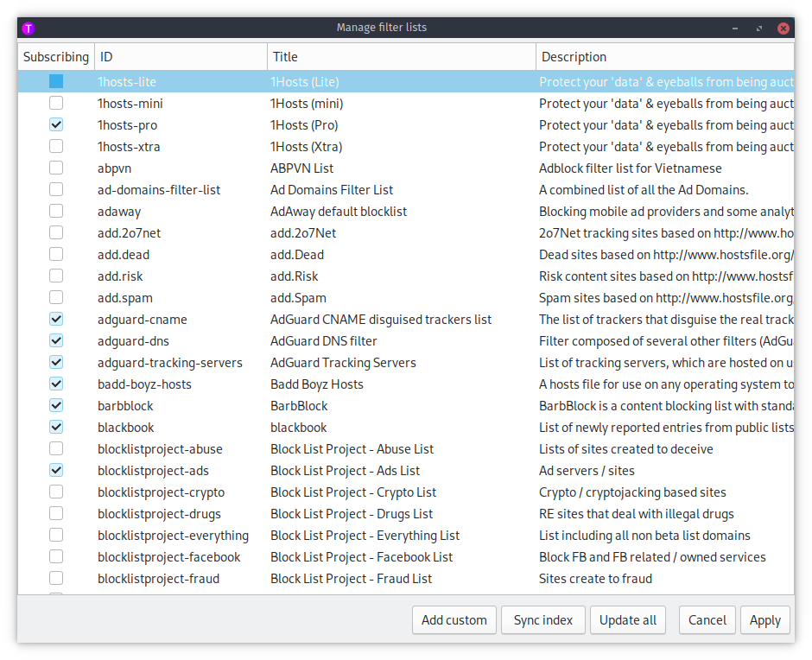
Task: Sort list by ID column header
Action: click(180, 57)
